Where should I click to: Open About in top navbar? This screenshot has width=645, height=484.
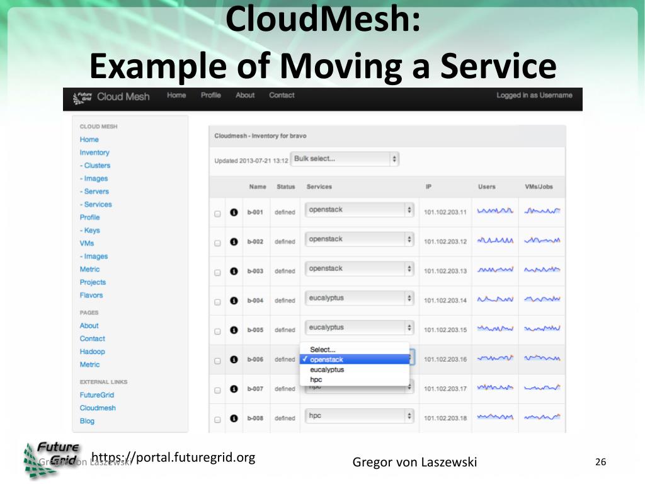[x=245, y=96]
